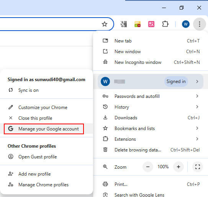The height and width of the screenshot is (197, 208).
Task: Open the pink translate extension icon
Action: tap(151, 24)
